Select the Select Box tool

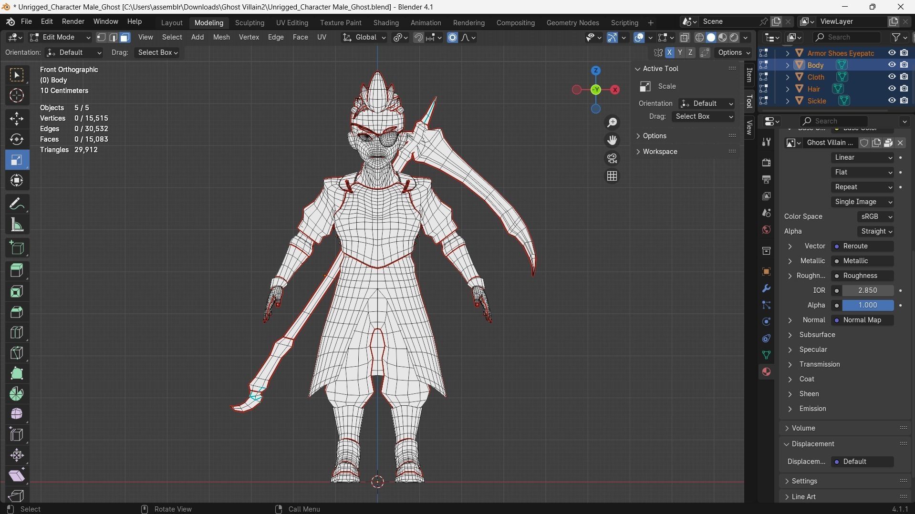coord(17,75)
